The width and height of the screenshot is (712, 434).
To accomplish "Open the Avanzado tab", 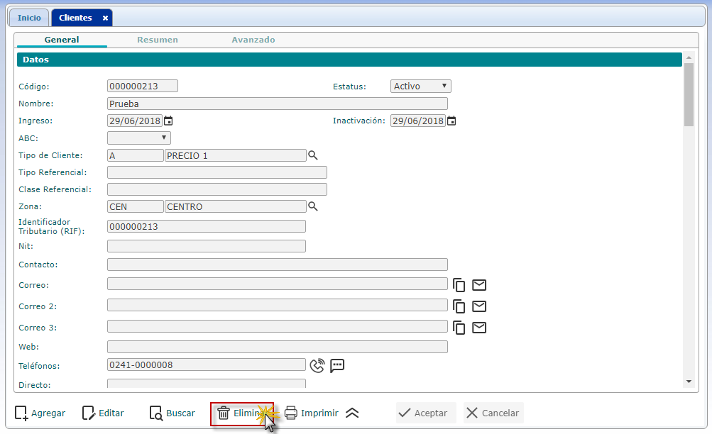I will pos(253,40).
